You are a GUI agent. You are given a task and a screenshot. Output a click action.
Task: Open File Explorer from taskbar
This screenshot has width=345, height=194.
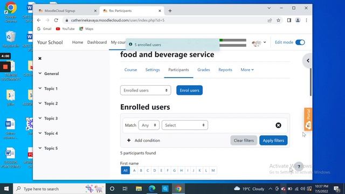tap(139, 189)
